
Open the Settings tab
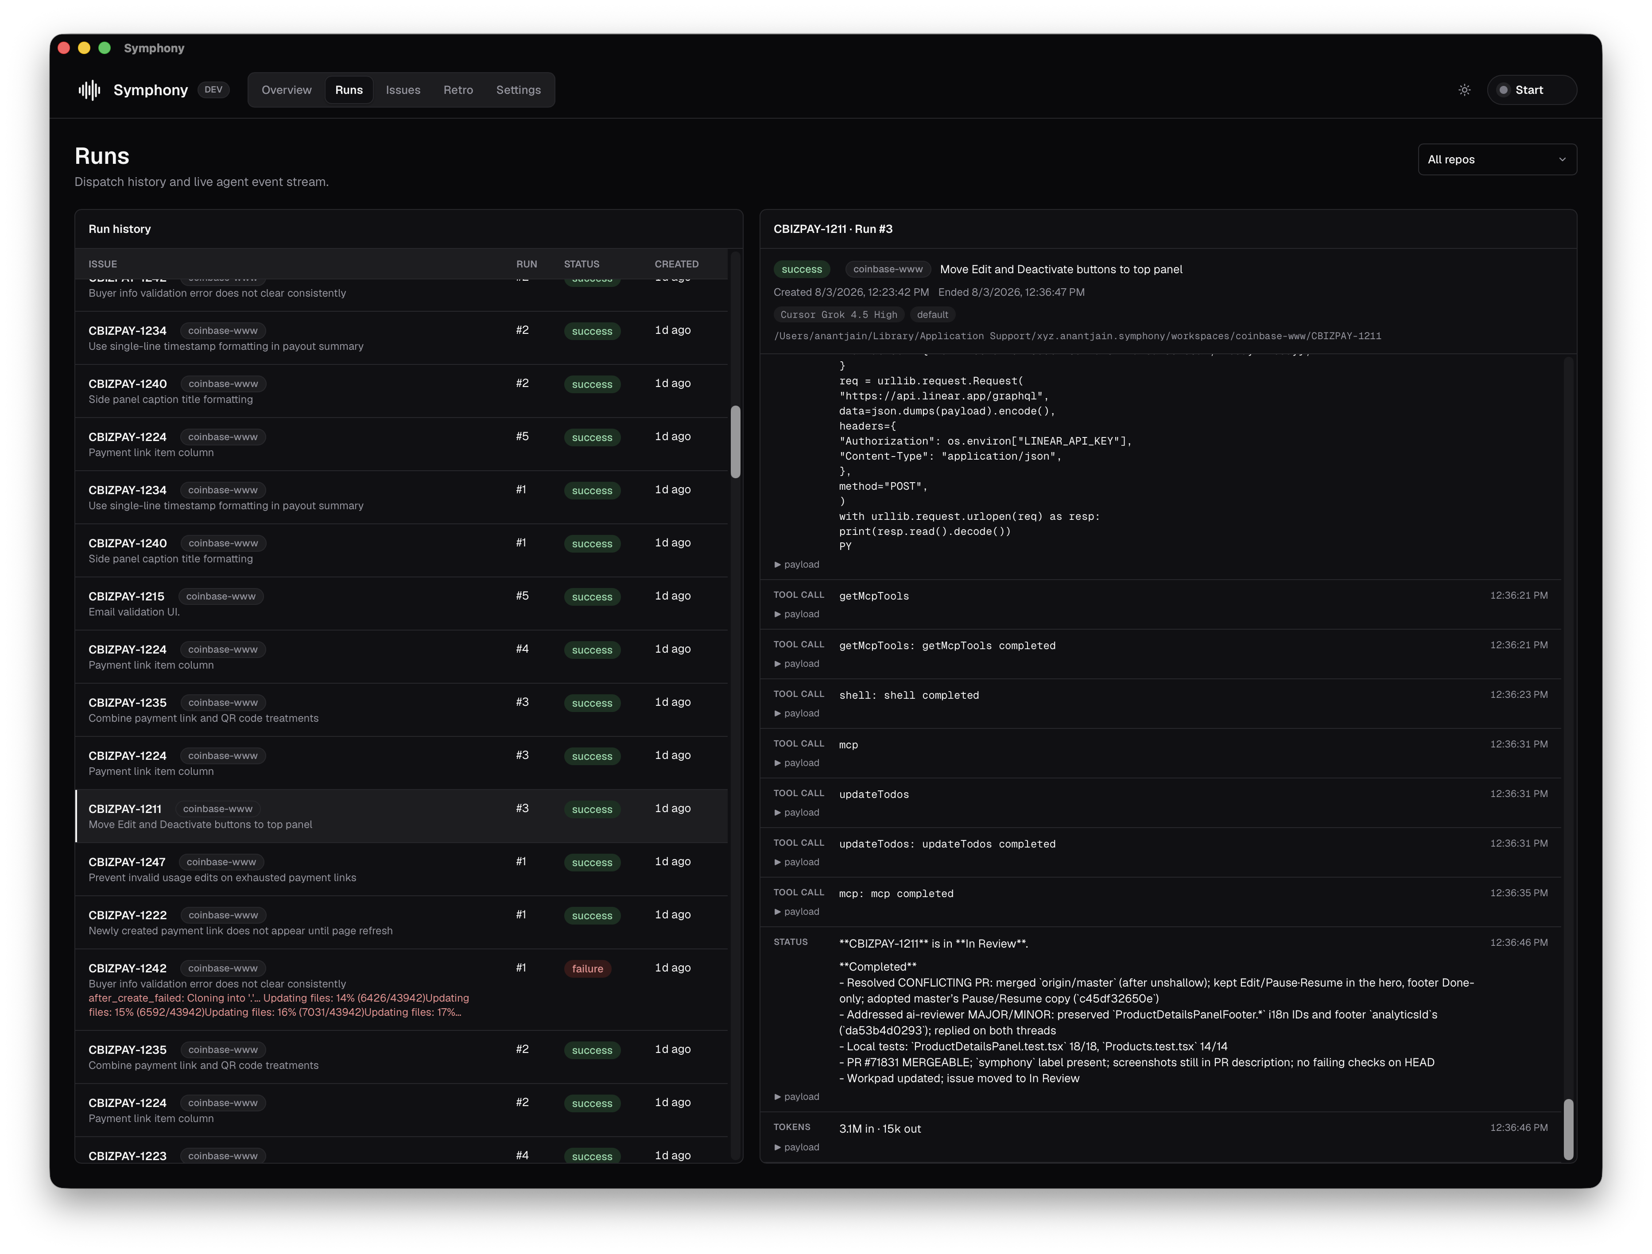pos(518,89)
